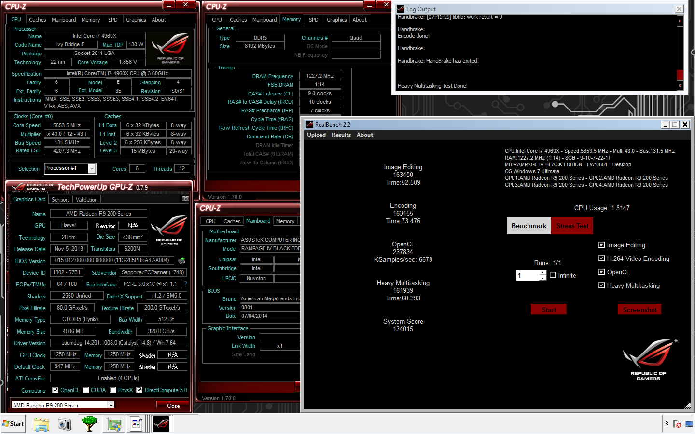Click Heavy Multitasking Test Done log line
This screenshot has width=695, height=434.
(x=432, y=86)
